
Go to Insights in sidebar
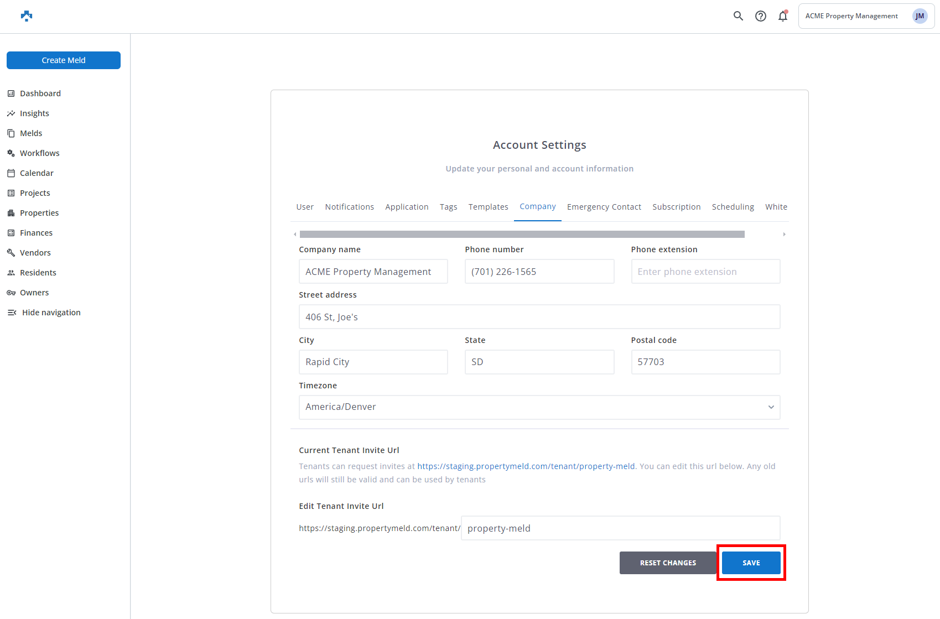click(34, 113)
